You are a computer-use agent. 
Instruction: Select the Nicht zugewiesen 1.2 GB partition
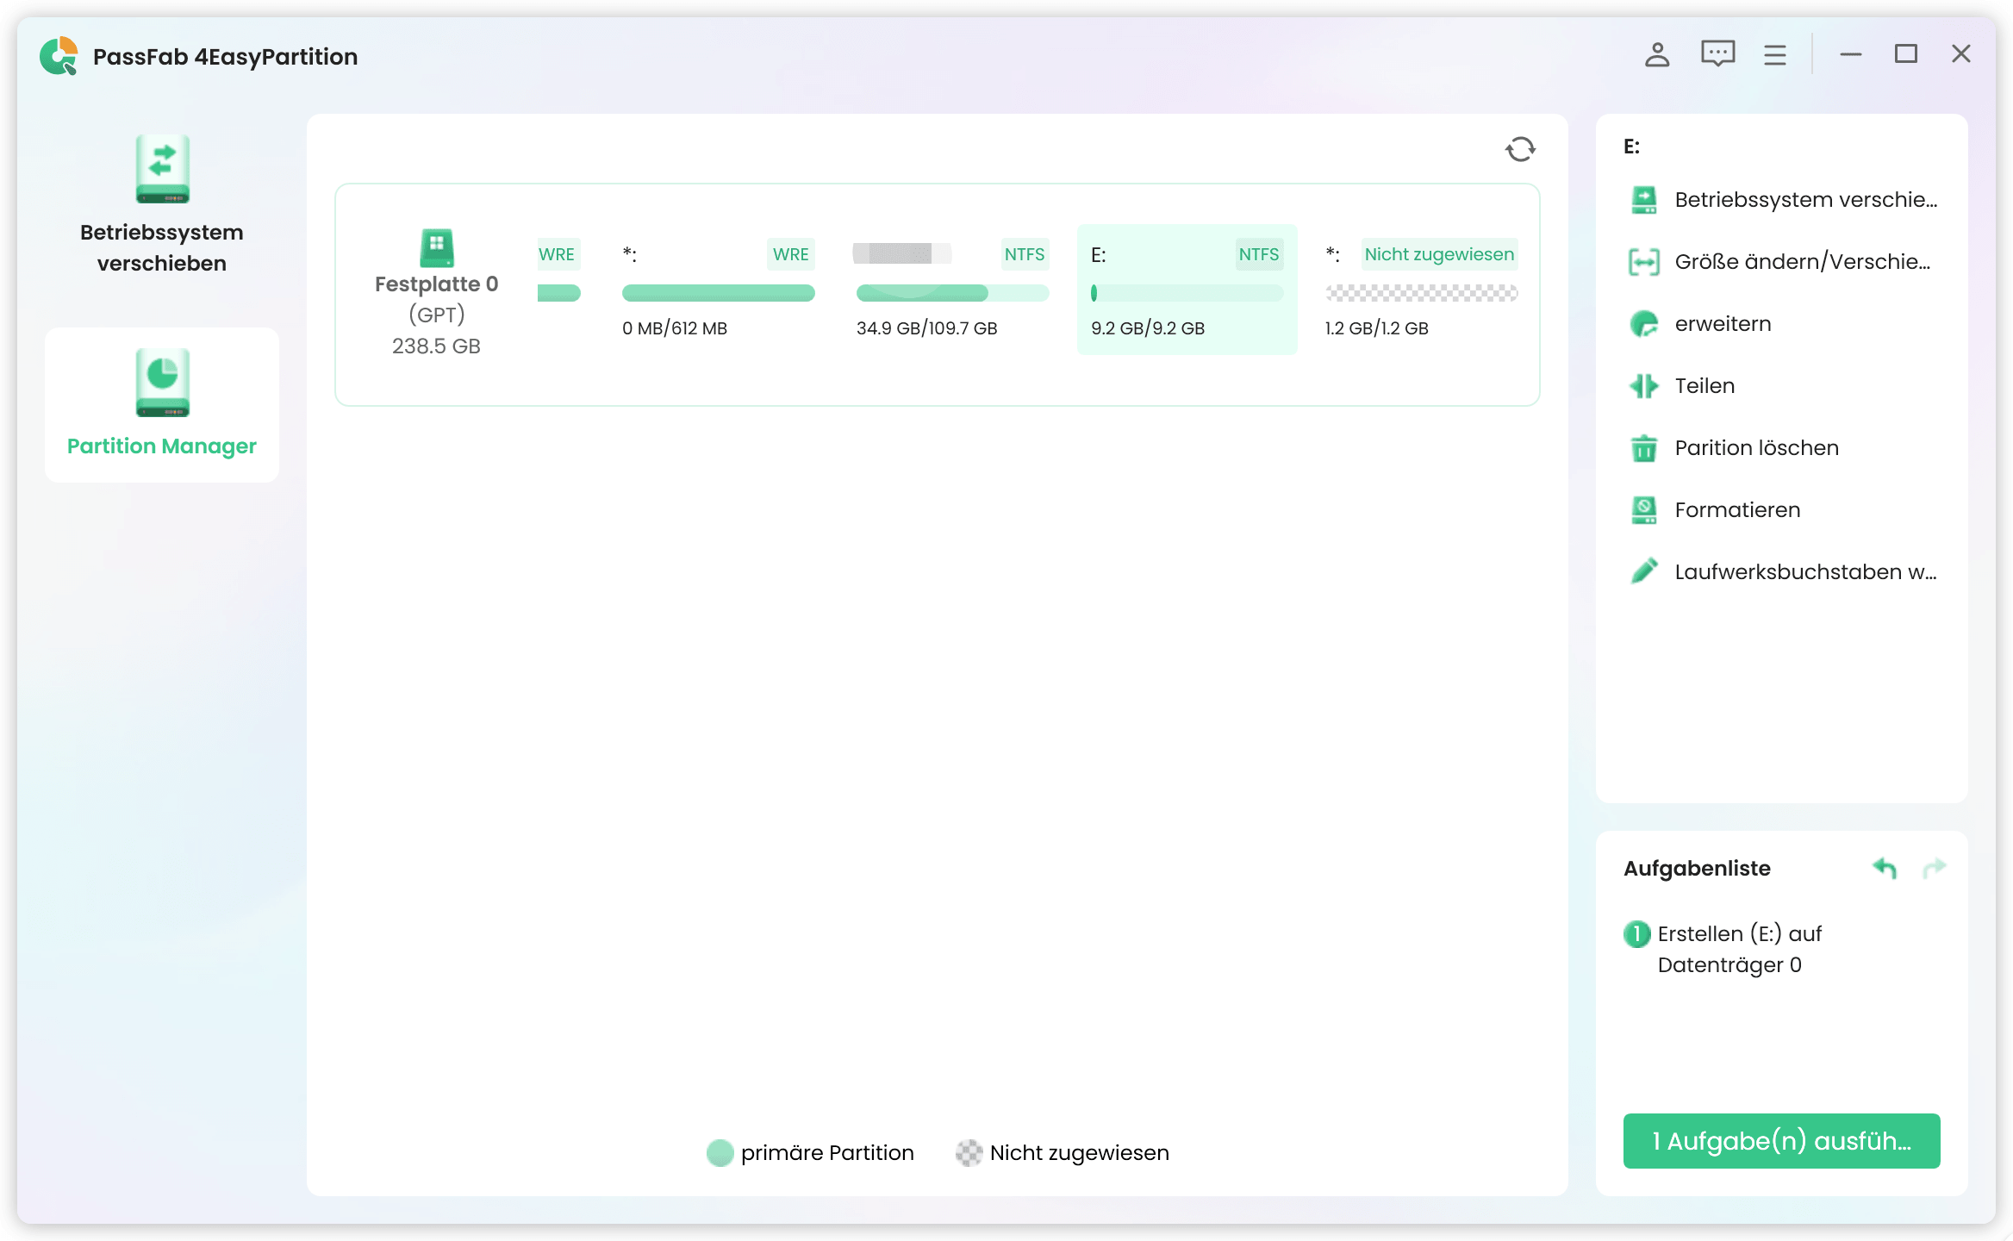pos(1420,290)
